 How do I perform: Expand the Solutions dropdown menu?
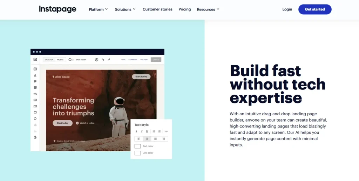125,9
